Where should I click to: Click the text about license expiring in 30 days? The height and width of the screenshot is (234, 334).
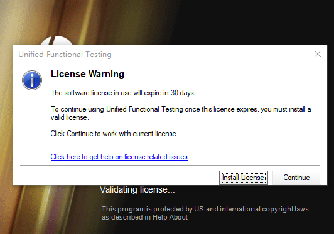point(123,93)
